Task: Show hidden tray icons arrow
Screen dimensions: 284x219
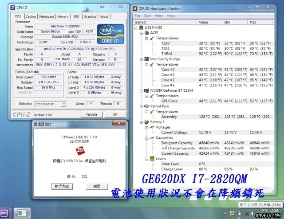Action: click(225, 214)
